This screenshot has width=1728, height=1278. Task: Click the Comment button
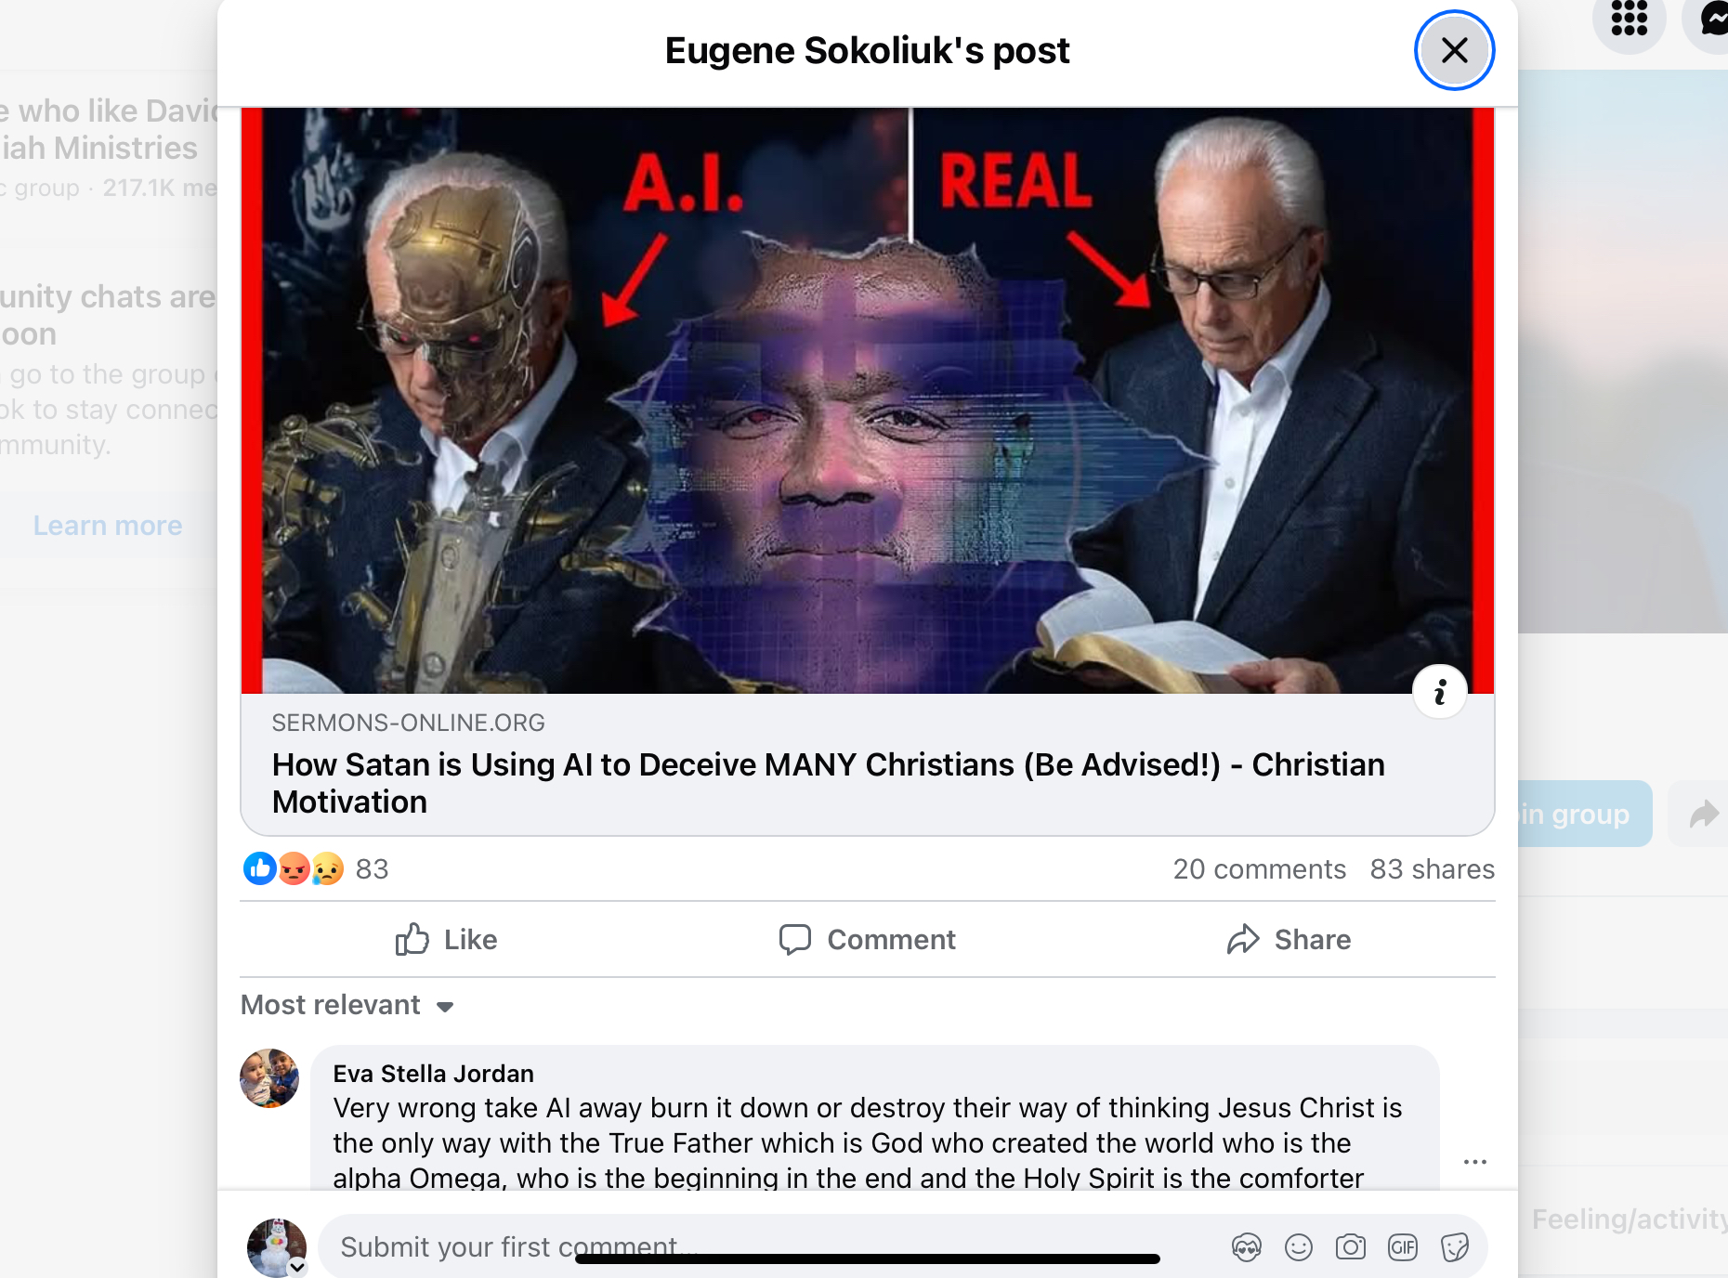[x=868, y=939]
